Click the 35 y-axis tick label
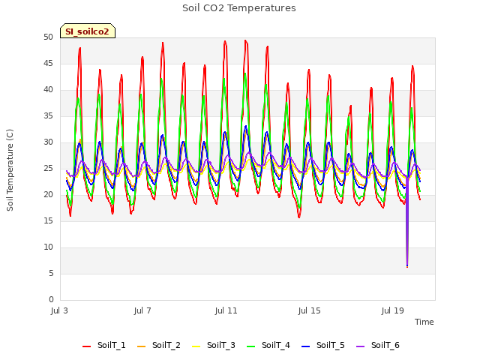This screenshot has width=480, height=360. [x=48, y=116]
